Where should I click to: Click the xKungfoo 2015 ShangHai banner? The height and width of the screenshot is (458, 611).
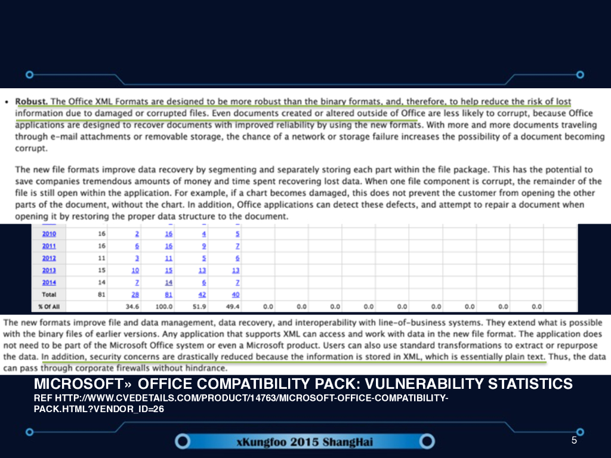[x=305, y=442]
